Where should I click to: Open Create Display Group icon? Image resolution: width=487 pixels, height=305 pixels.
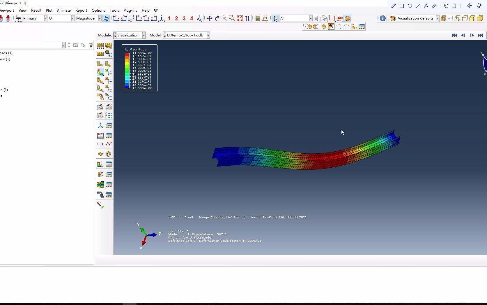[x=354, y=27]
